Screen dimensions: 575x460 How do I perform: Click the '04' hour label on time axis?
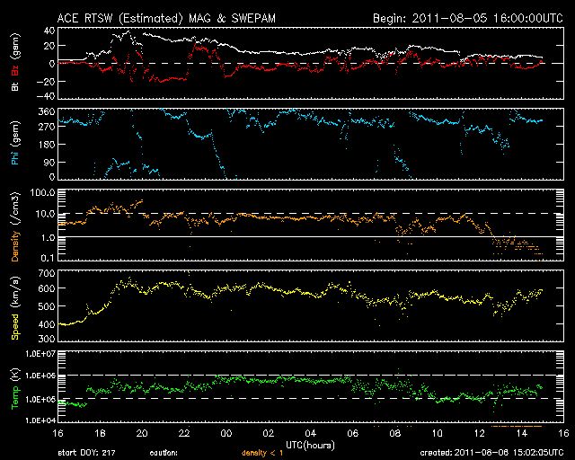point(311,433)
